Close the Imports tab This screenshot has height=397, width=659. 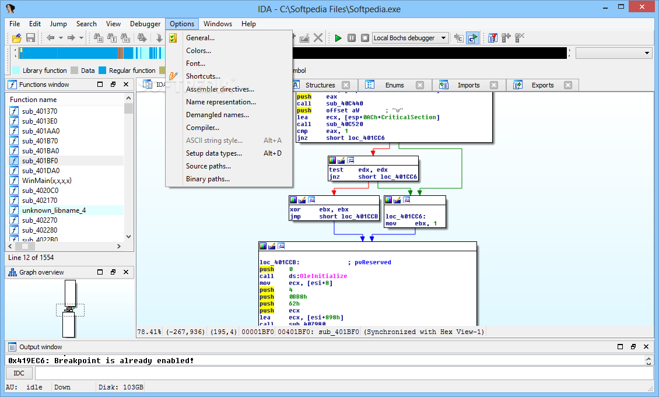494,85
